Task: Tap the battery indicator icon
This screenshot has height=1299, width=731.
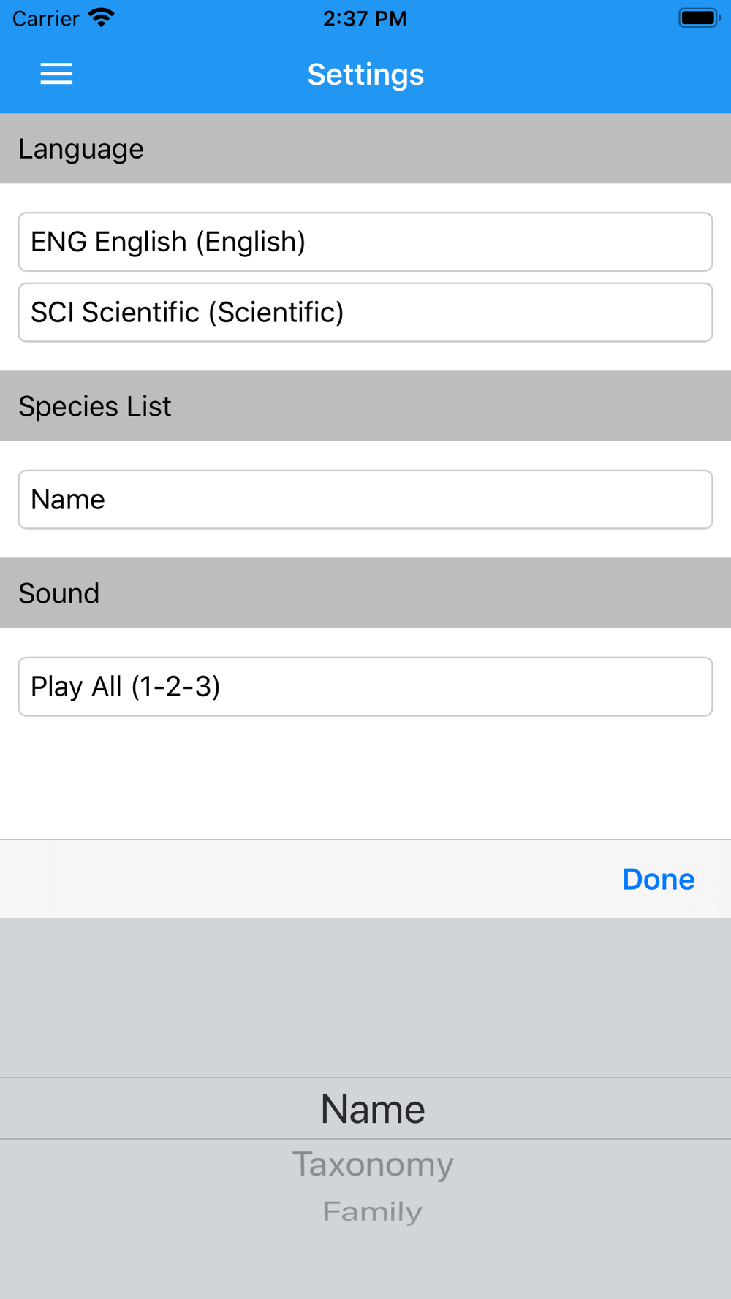Action: 699,18
